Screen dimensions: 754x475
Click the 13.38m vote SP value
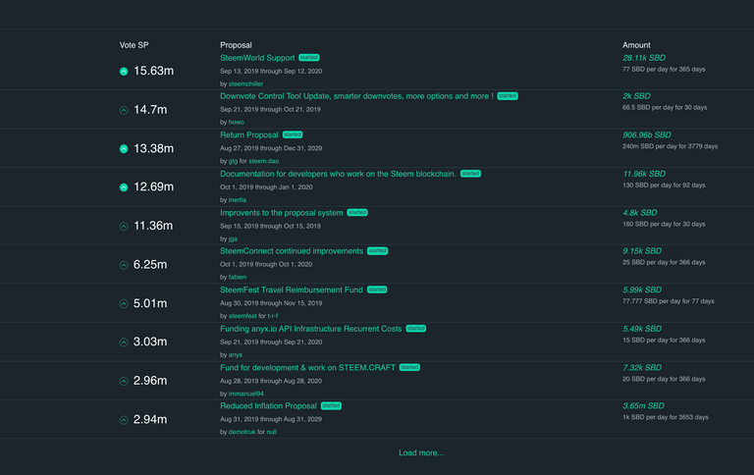pyautogui.click(x=153, y=148)
